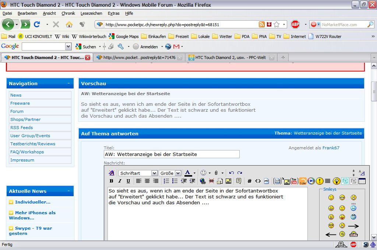Toggle bold formatting in the editor
Image resolution: width=377 pixels, height=250 pixels.
[111, 181]
